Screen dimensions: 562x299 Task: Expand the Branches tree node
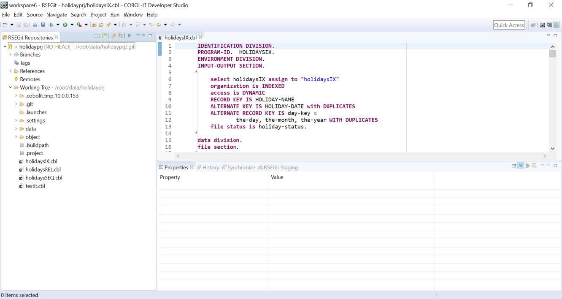pyautogui.click(x=10, y=54)
